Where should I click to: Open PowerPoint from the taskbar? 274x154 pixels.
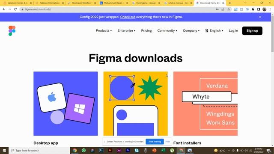click(x=154, y=150)
